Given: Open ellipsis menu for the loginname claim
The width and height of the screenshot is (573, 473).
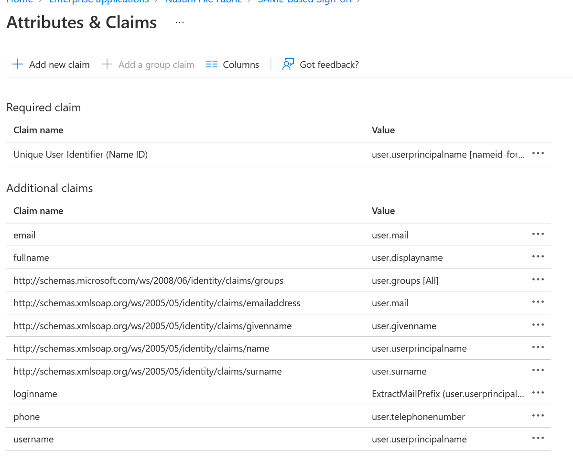Looking at the screenshot, I should pyautogui.click(x=538, y=393).
